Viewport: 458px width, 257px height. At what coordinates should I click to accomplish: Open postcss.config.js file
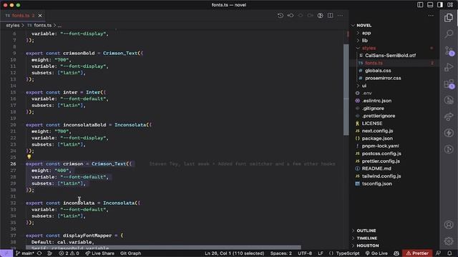[x=381, y=153]
